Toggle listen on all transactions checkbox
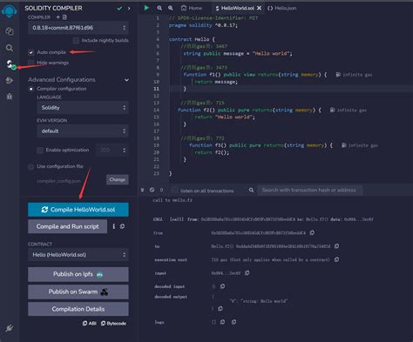 [175, 191]
